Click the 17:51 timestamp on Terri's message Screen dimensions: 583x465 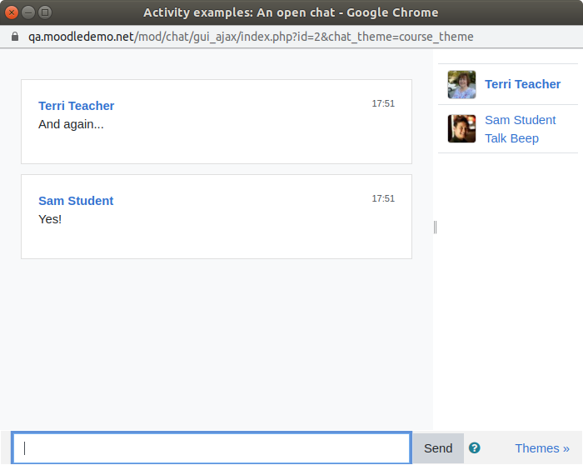click(x=383, y=103)
